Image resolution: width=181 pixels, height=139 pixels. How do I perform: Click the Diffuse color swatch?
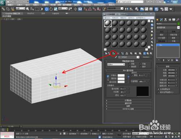click(x=121, y=79)
